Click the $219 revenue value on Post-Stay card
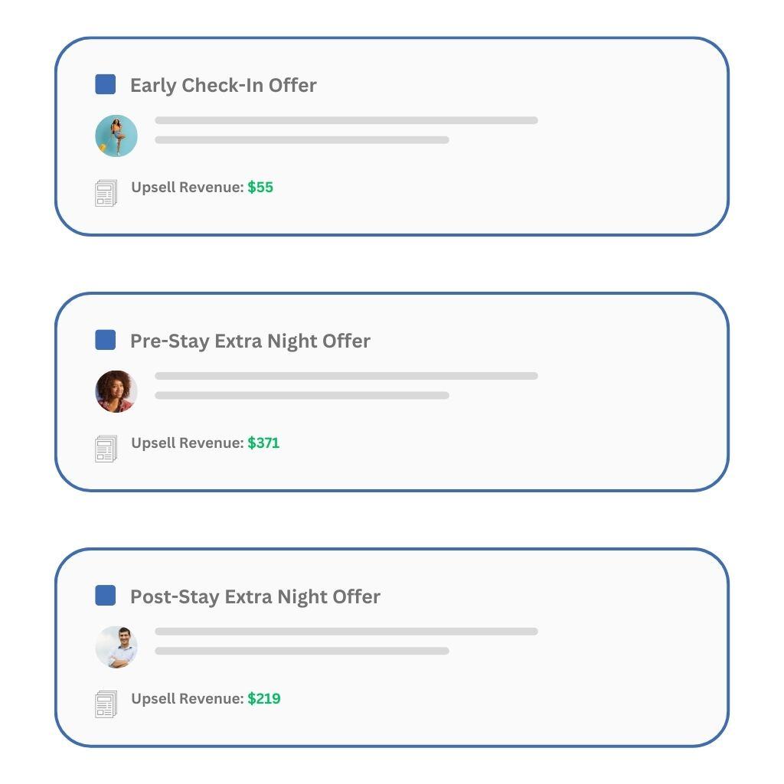Viewport: 784px width, 784px height. (x=264, y=699)
